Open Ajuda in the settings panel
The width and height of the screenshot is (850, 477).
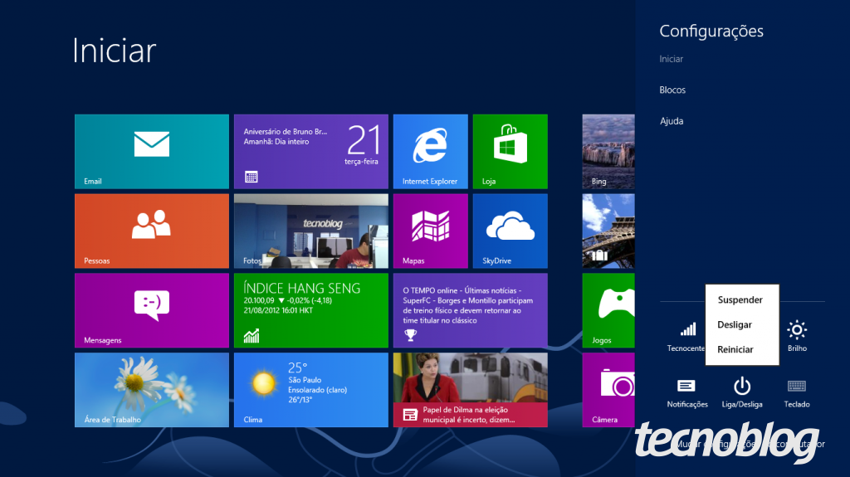671,121
